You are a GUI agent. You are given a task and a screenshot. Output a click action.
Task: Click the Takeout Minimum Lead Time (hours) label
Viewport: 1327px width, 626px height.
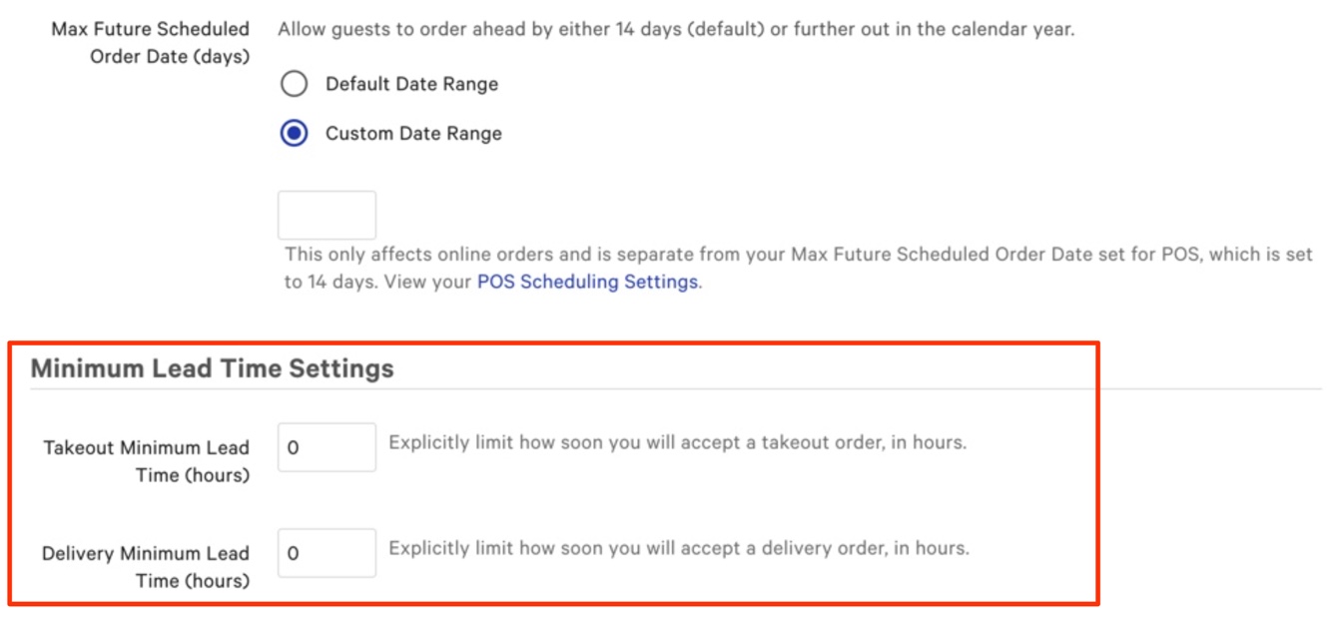[146, 461]
